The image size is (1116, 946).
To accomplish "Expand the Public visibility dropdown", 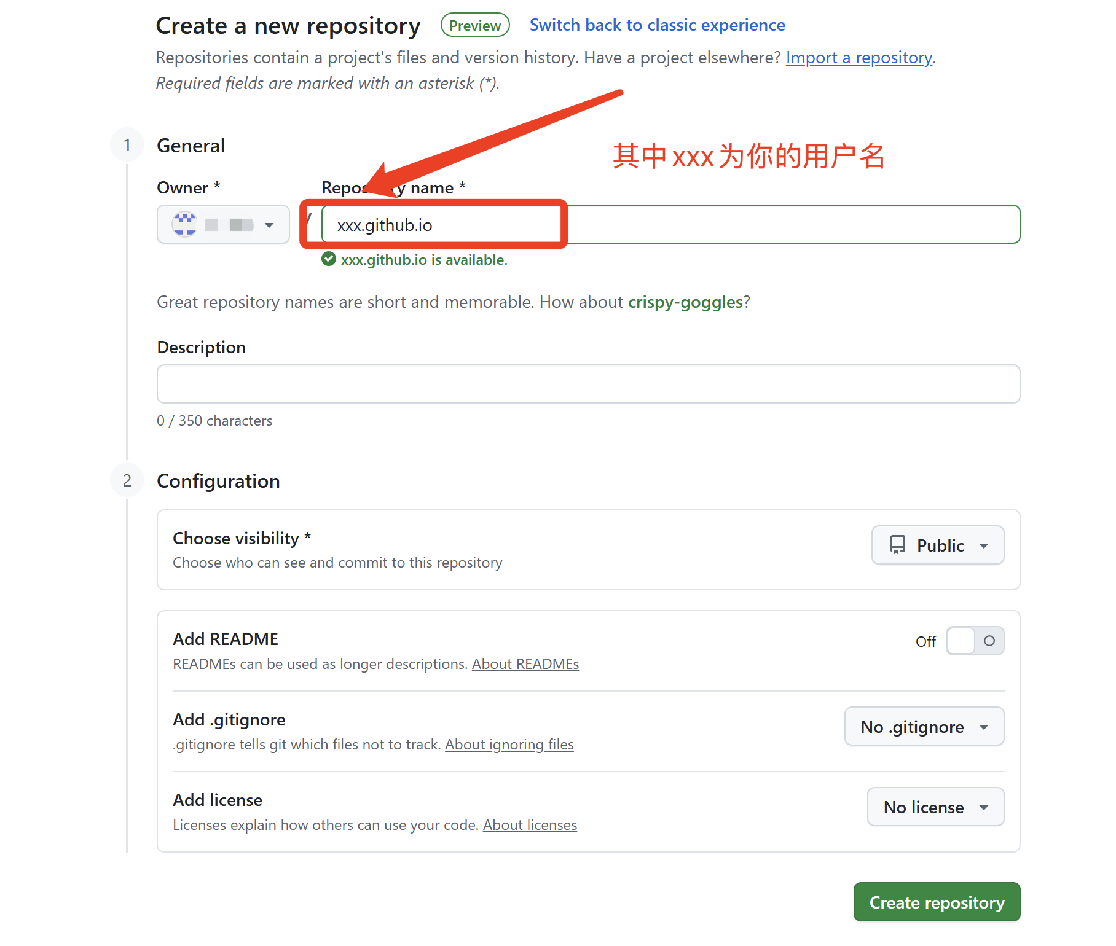I will [938, 545].
